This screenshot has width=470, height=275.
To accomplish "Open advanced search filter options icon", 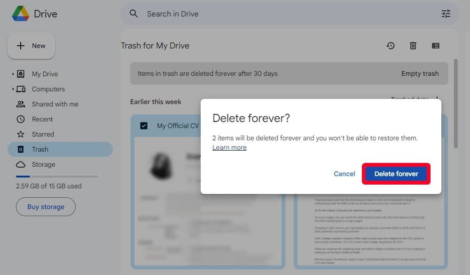I will coord(446,14).
